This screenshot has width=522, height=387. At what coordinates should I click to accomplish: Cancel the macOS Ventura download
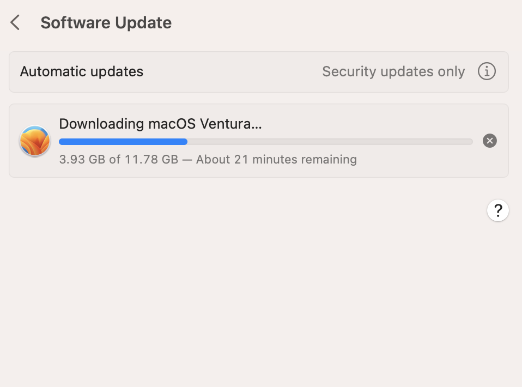pyautogui.click(x=490, y=141)
